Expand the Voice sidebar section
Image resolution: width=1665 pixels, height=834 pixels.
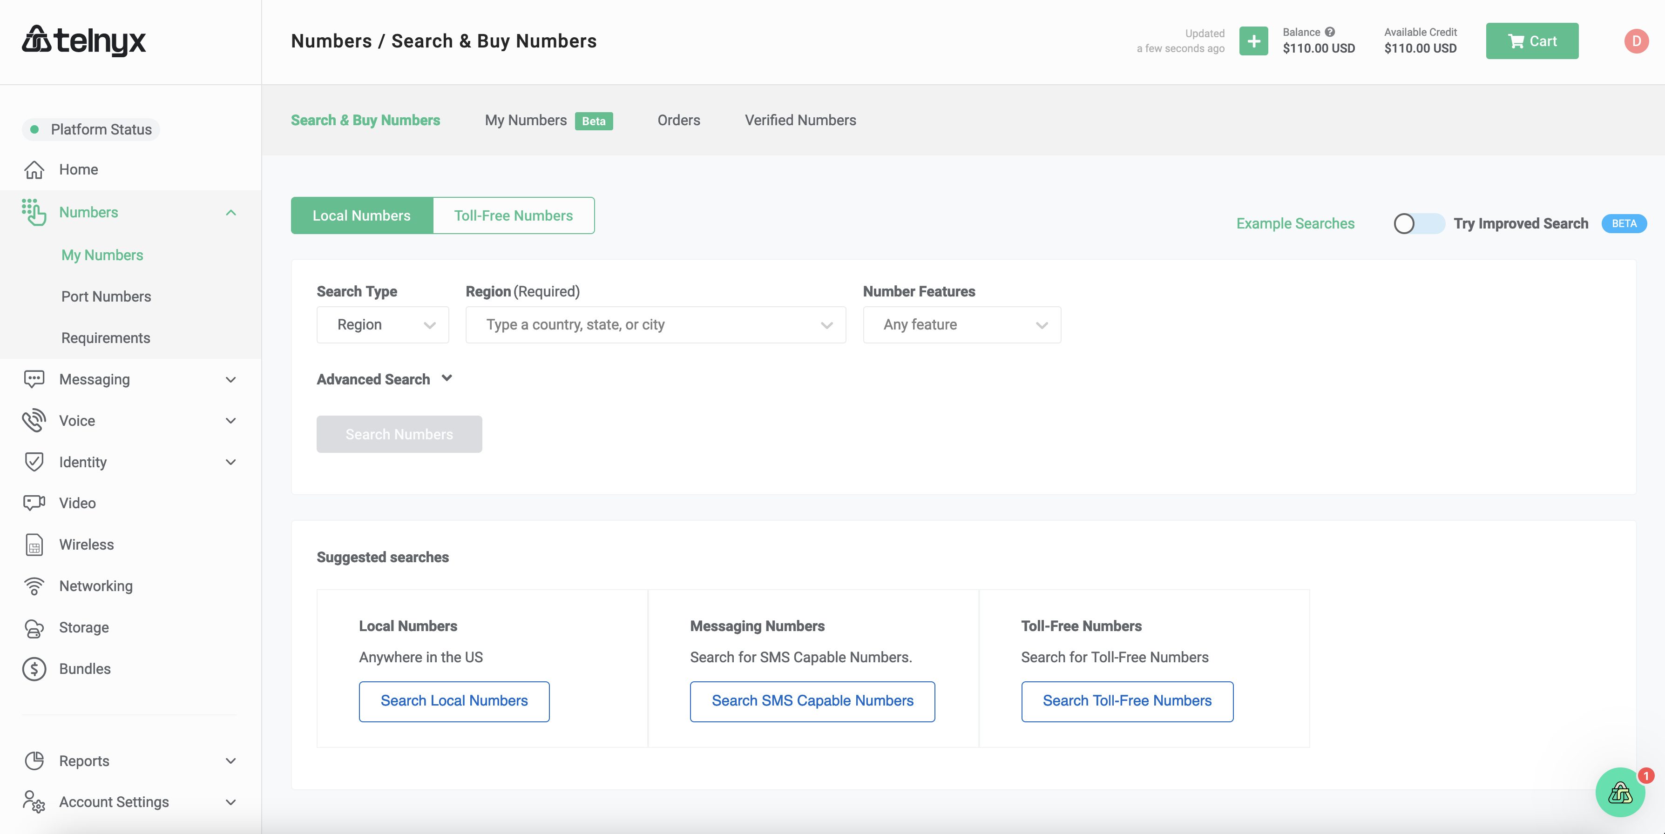click(231, 421)
